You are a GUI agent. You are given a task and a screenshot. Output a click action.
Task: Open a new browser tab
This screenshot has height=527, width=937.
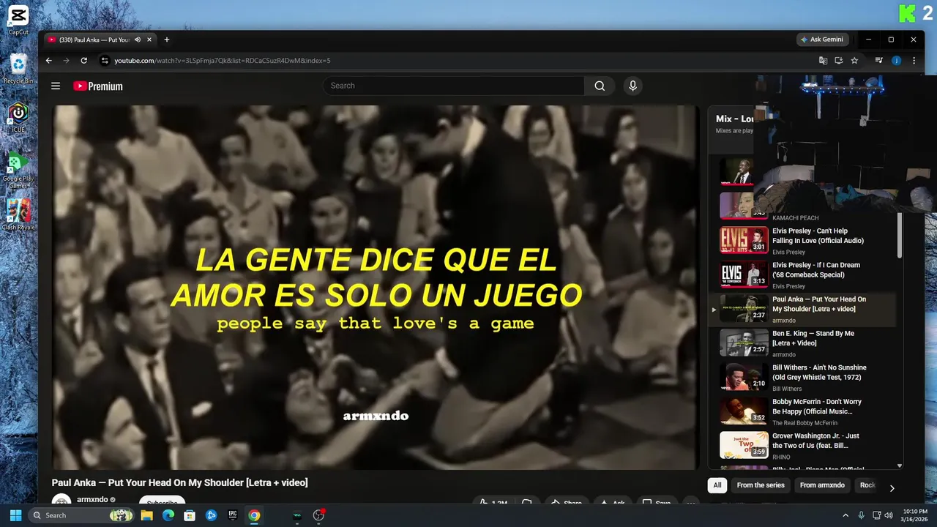[x=167, y=40]
